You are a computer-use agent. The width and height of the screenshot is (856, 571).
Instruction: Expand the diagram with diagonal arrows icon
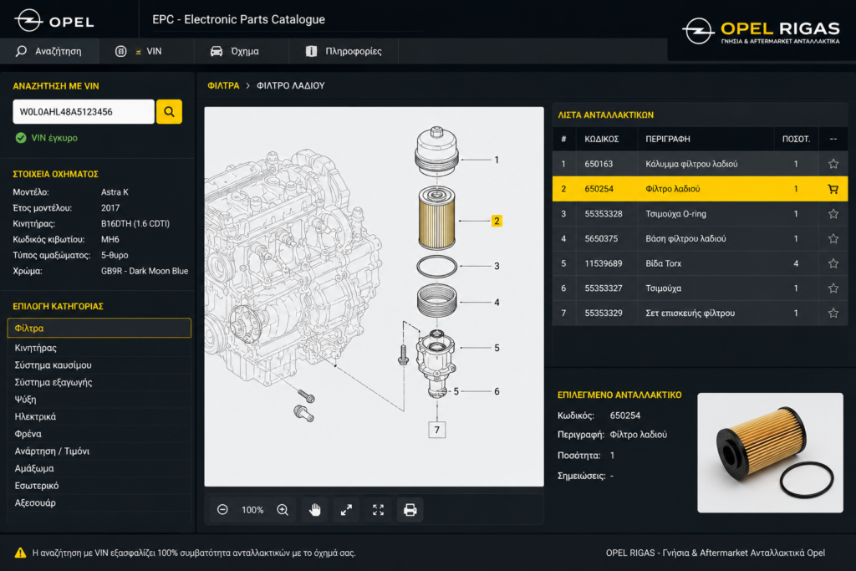click(x=346, y=510)
